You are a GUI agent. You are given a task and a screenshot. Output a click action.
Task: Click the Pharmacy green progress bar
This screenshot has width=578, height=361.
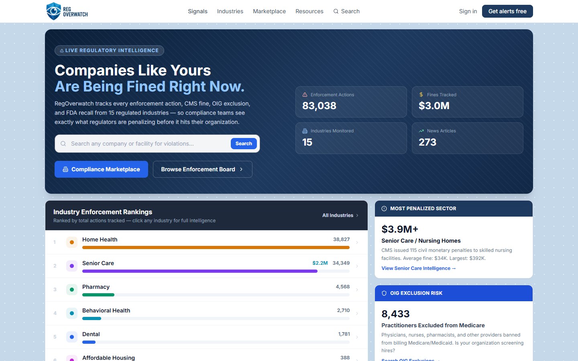coord(98,295)
